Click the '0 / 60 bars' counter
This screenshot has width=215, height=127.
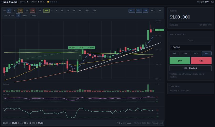[x=125, y=123]
